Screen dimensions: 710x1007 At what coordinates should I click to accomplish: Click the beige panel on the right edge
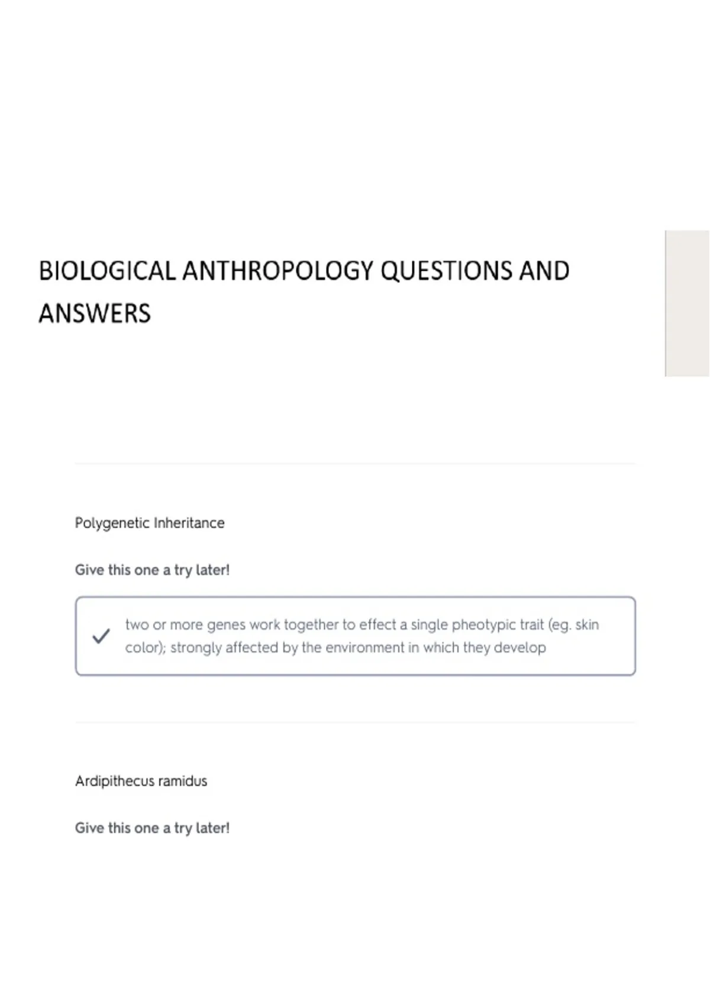(688, 303)
